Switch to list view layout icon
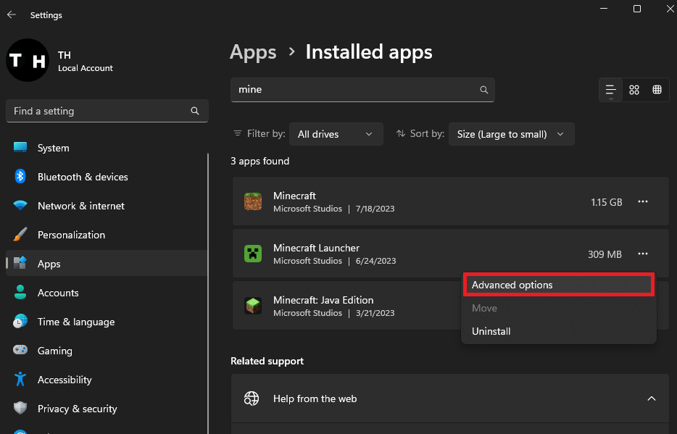This screenshot has width=677, height=434. click(x=610, y=90)
